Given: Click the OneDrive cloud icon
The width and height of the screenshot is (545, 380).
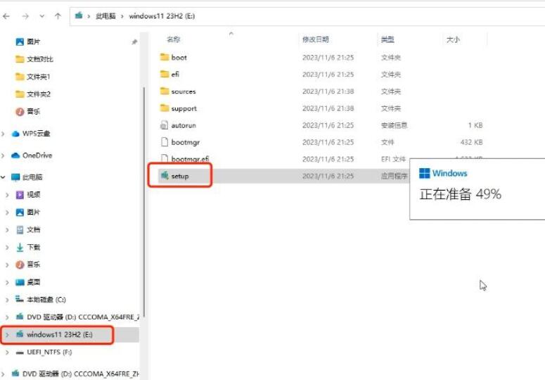Looking at the screenshot, I should point(15,156).
